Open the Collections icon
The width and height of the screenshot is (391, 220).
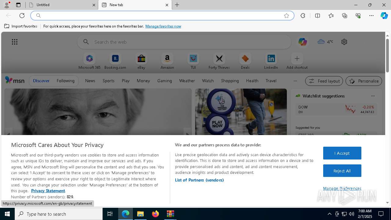point(345,16)
